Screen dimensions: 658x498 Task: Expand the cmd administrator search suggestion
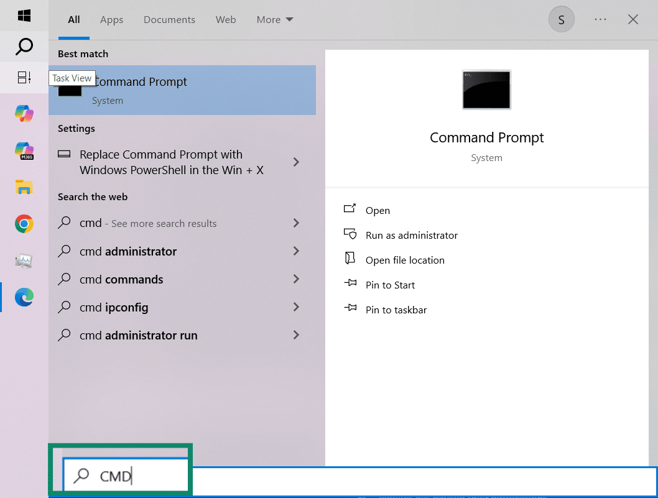pos(295,251)
